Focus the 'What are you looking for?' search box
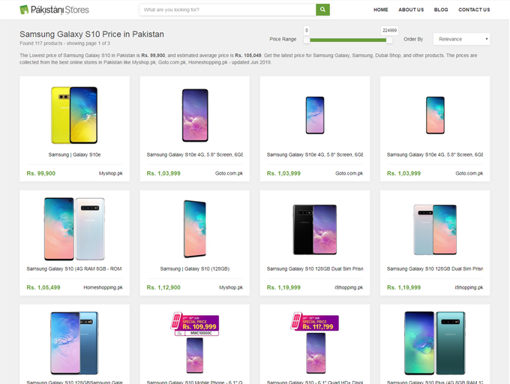Image resolution: width=510 pixels, height=384 pixels. point(228,10)
